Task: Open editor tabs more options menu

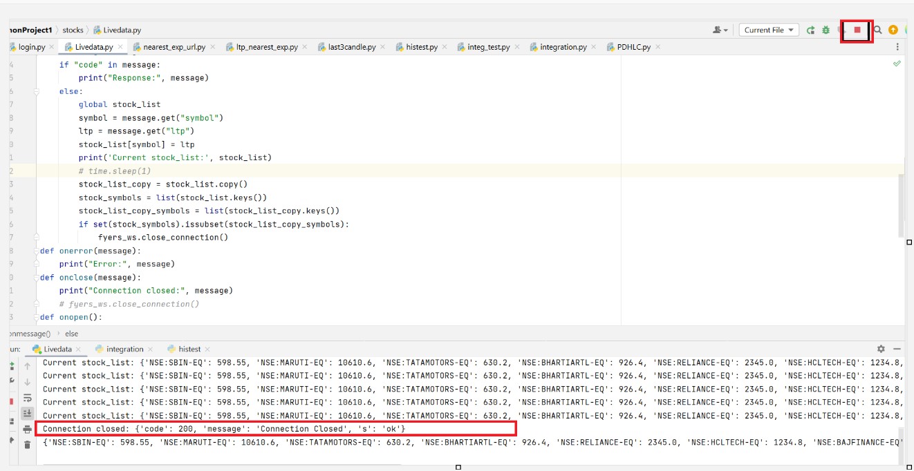Action: pos(897,47)
